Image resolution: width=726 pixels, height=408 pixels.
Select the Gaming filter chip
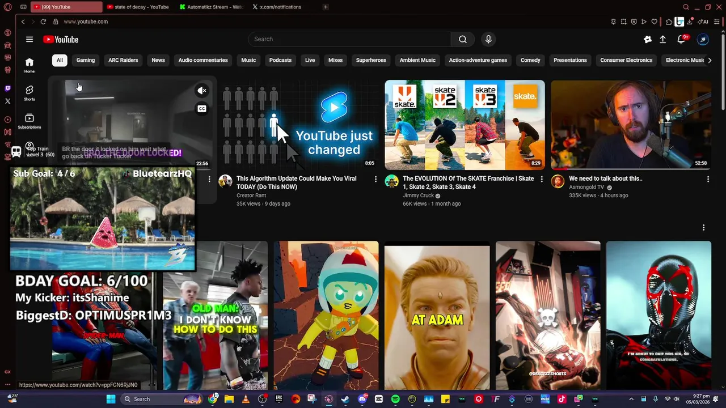click(86, 60)
